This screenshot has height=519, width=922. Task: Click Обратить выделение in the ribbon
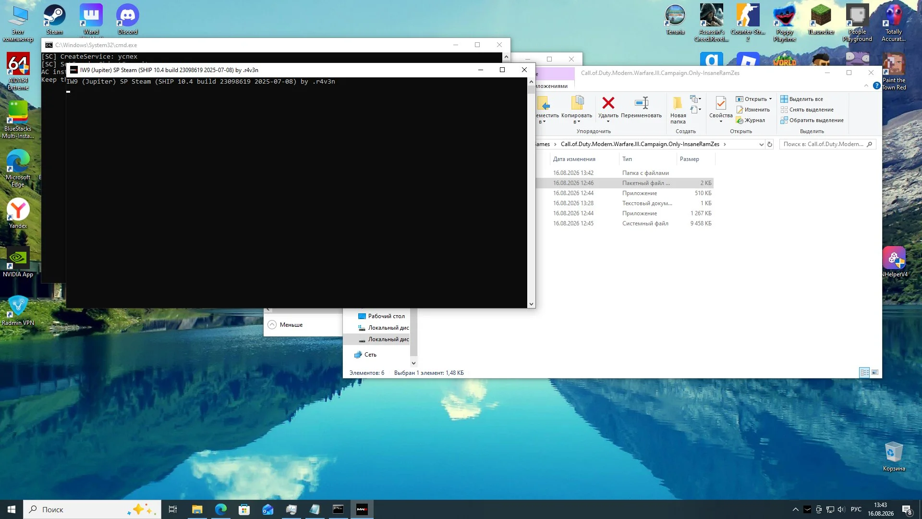click(812, 120)
